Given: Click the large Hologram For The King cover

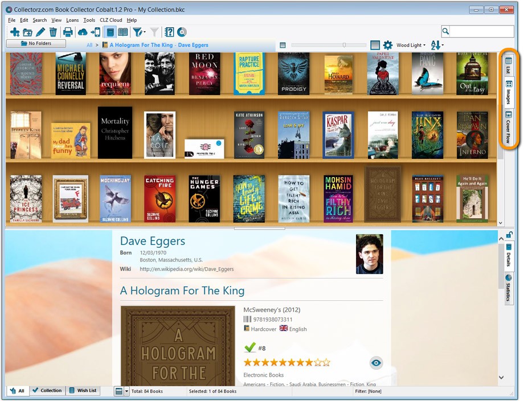Looking at the screenshot, I should (x=178, y=346).
